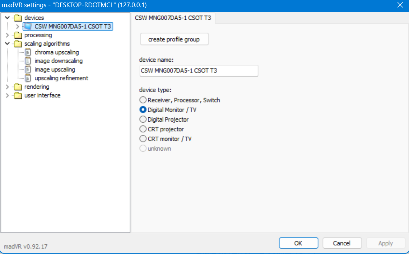Click create profile group button
Screen dimensions: 409x254
click(x=174, y=39)
